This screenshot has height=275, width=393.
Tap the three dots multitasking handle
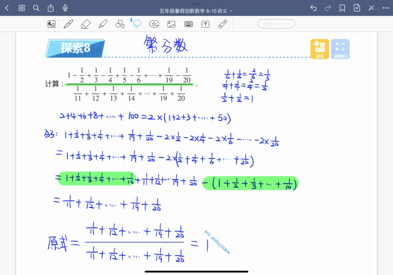coord(196,4)
